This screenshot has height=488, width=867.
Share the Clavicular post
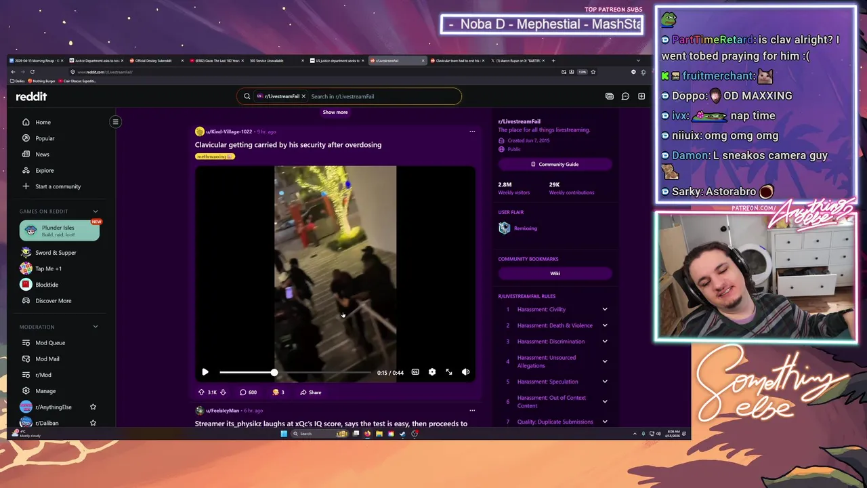tap(311, 392)
